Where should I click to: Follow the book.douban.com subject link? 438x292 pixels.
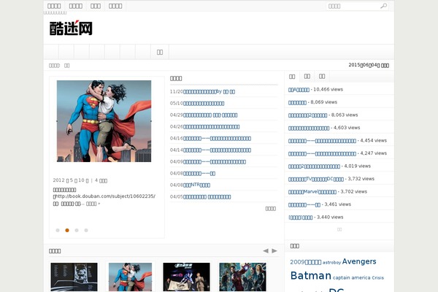click(x=104, y=196)
